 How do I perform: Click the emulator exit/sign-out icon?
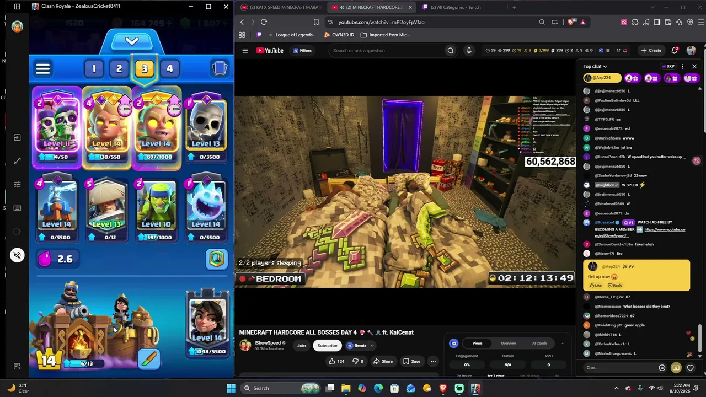point(17,137)
